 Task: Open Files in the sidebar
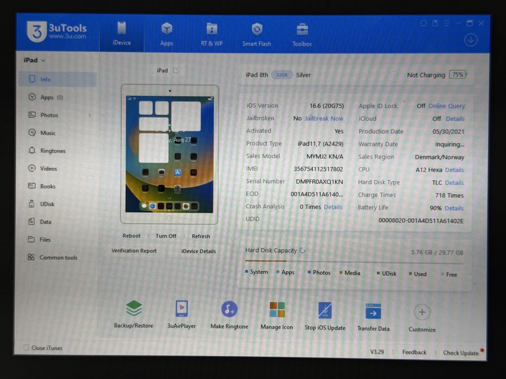[57, 239]
